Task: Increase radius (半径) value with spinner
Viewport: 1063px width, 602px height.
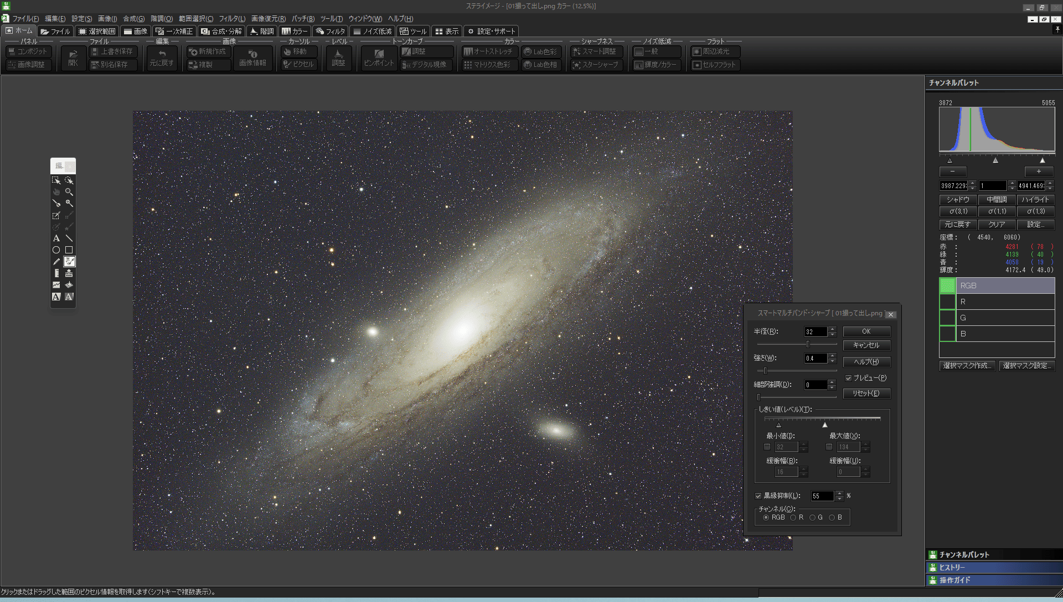Action: pos(832,329)
